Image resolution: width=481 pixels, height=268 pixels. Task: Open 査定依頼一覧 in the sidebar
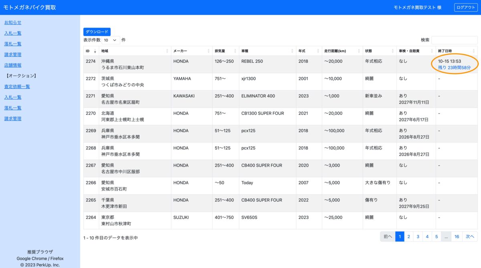coord(17,87)
